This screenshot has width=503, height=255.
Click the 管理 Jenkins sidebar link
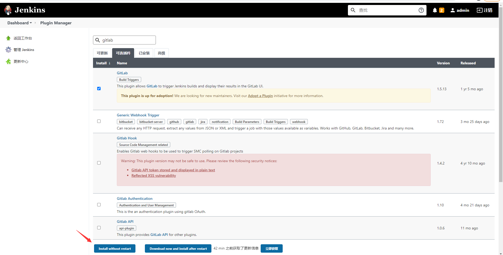coord(24,50)
